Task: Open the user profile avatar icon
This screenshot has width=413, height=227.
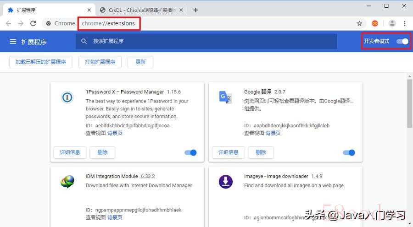Action: coord(392,23)
